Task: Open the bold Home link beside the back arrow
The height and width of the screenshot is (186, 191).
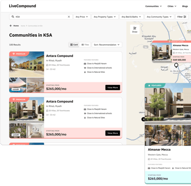Action: click(x=16, y=26)
